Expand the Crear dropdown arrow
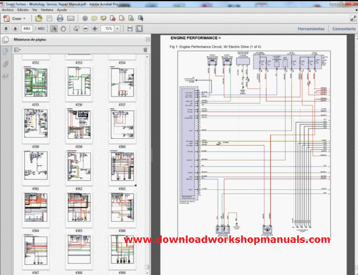 (24, 19)
